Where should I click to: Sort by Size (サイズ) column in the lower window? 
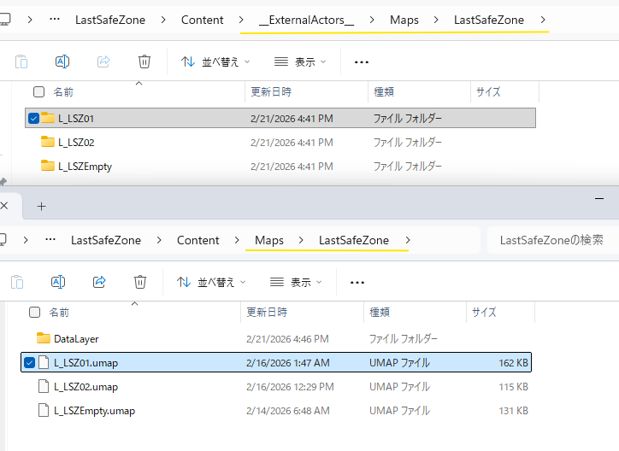(484, 313)
